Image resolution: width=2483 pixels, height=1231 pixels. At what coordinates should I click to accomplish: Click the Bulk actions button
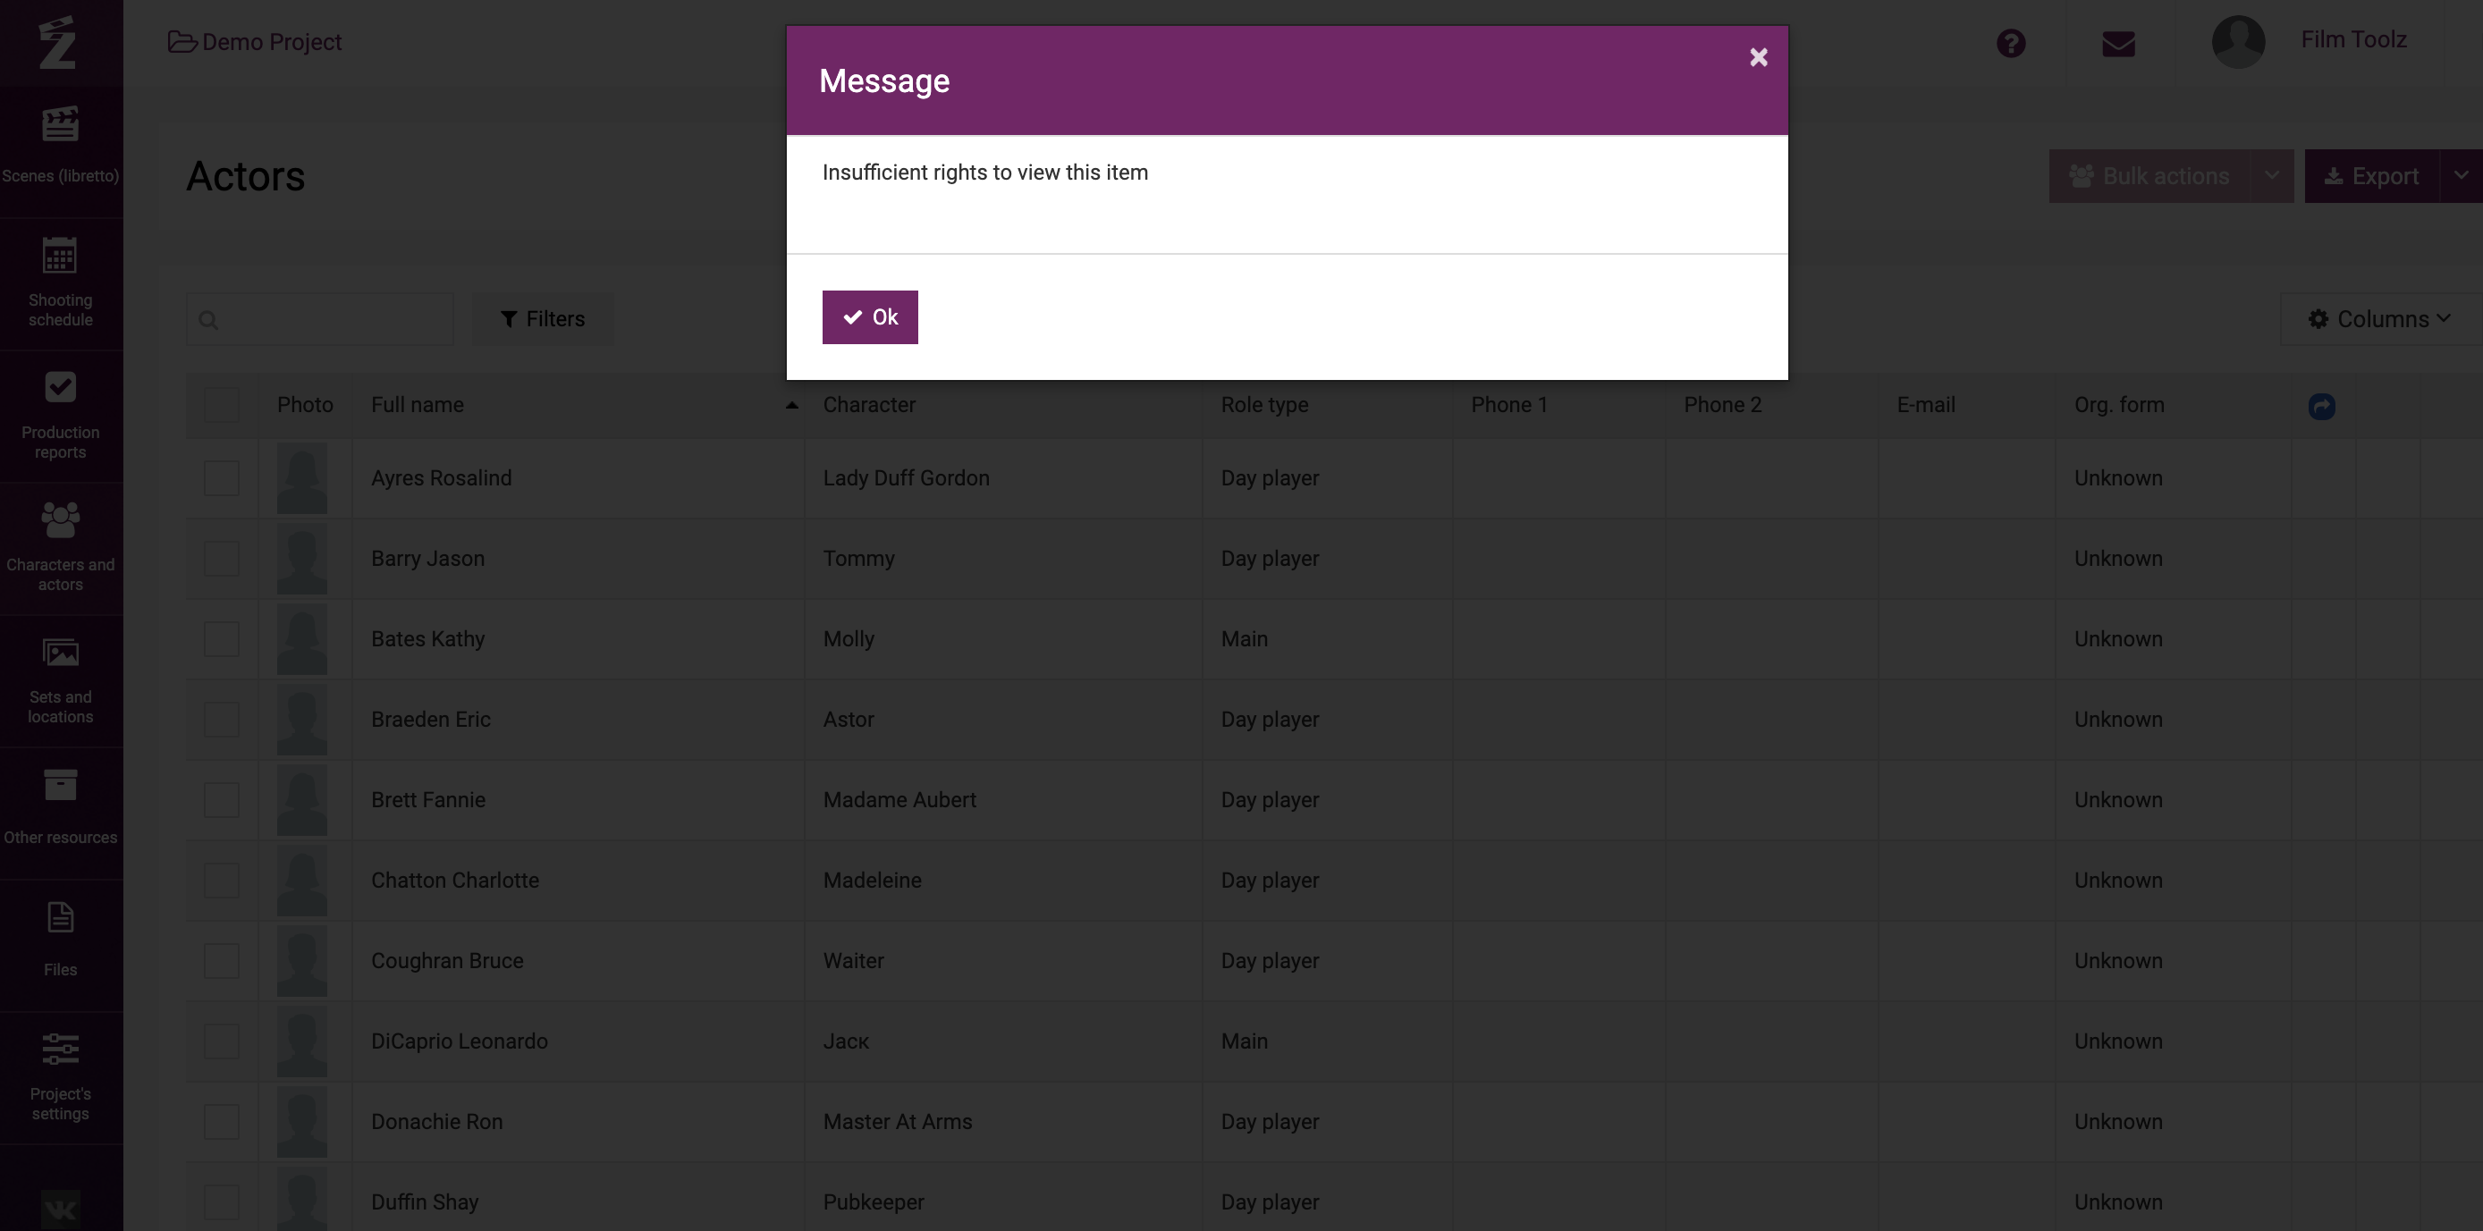coord(2149,176)
